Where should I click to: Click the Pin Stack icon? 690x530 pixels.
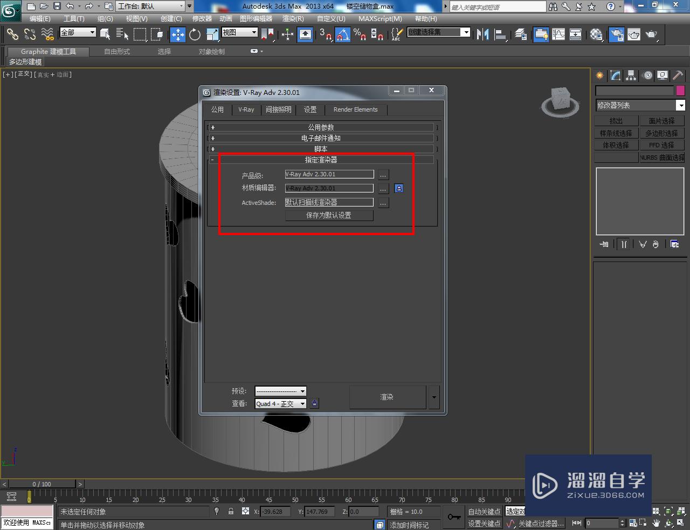click(x=604, y=244)
